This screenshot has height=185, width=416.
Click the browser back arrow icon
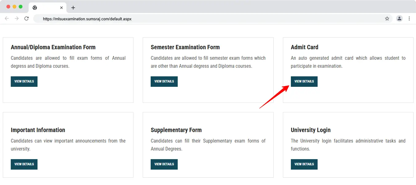7,18
